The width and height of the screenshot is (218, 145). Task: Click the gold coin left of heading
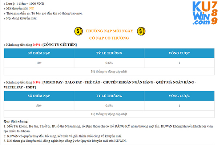point(78,31)
